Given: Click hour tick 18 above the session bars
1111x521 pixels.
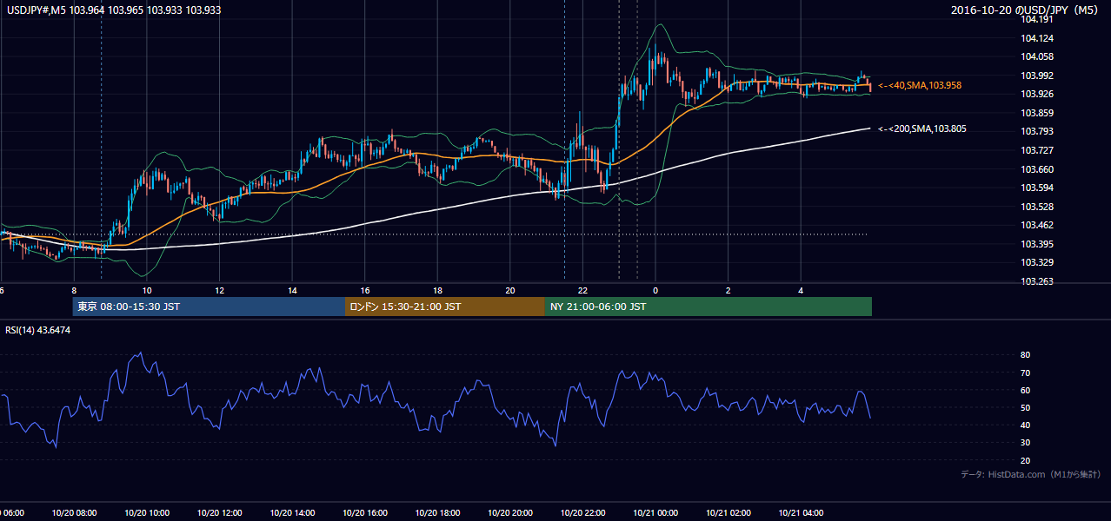Looking at the screenshot, I should [x=438, y=291].
